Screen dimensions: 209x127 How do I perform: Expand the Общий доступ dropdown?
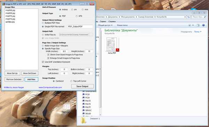tap(105, 25)
